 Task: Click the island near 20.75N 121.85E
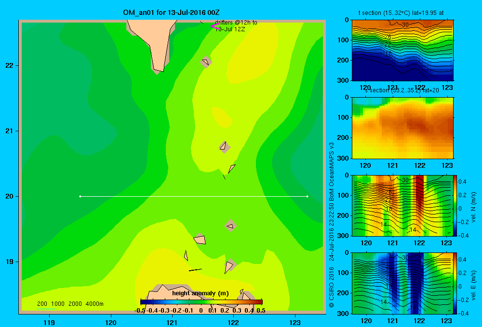(225, 147)
